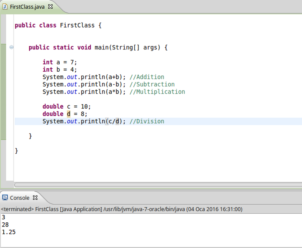Click the Java file icon on FirstClass.java tab

click(x=5, y=6)
